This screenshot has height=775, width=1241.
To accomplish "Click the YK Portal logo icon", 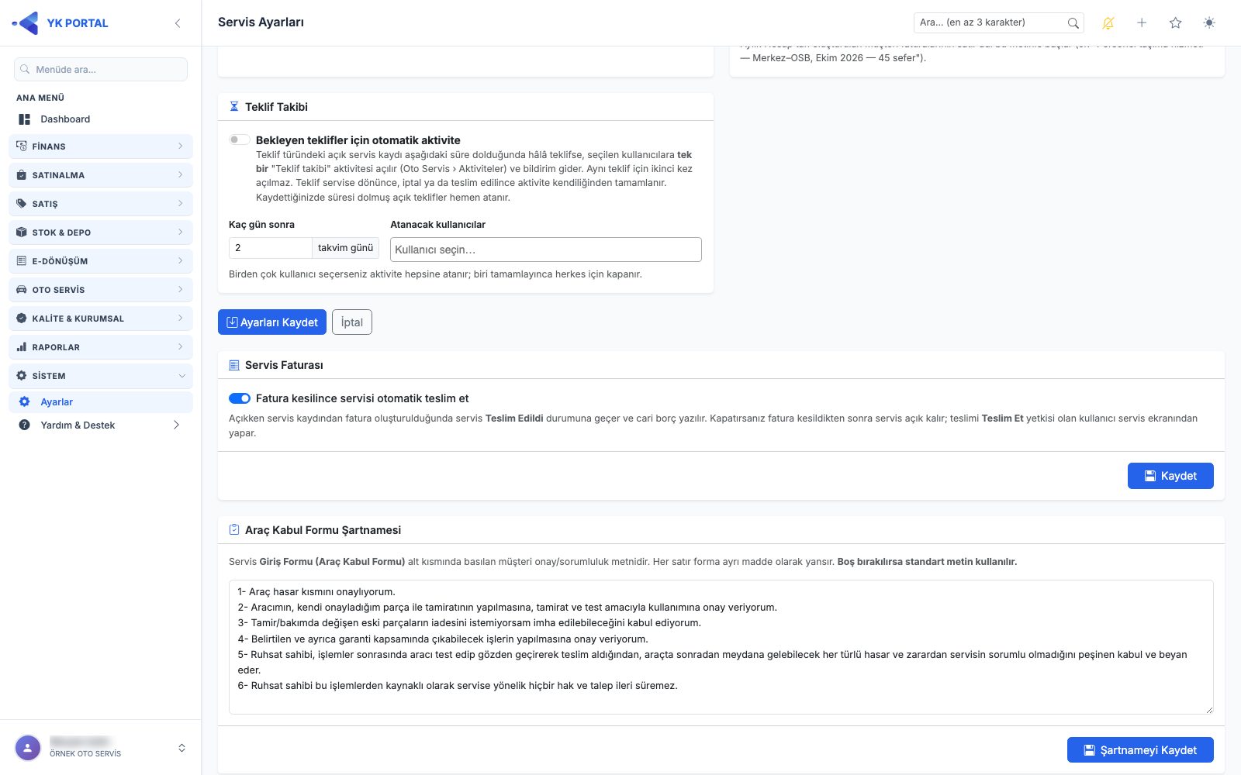I will 26,23.
